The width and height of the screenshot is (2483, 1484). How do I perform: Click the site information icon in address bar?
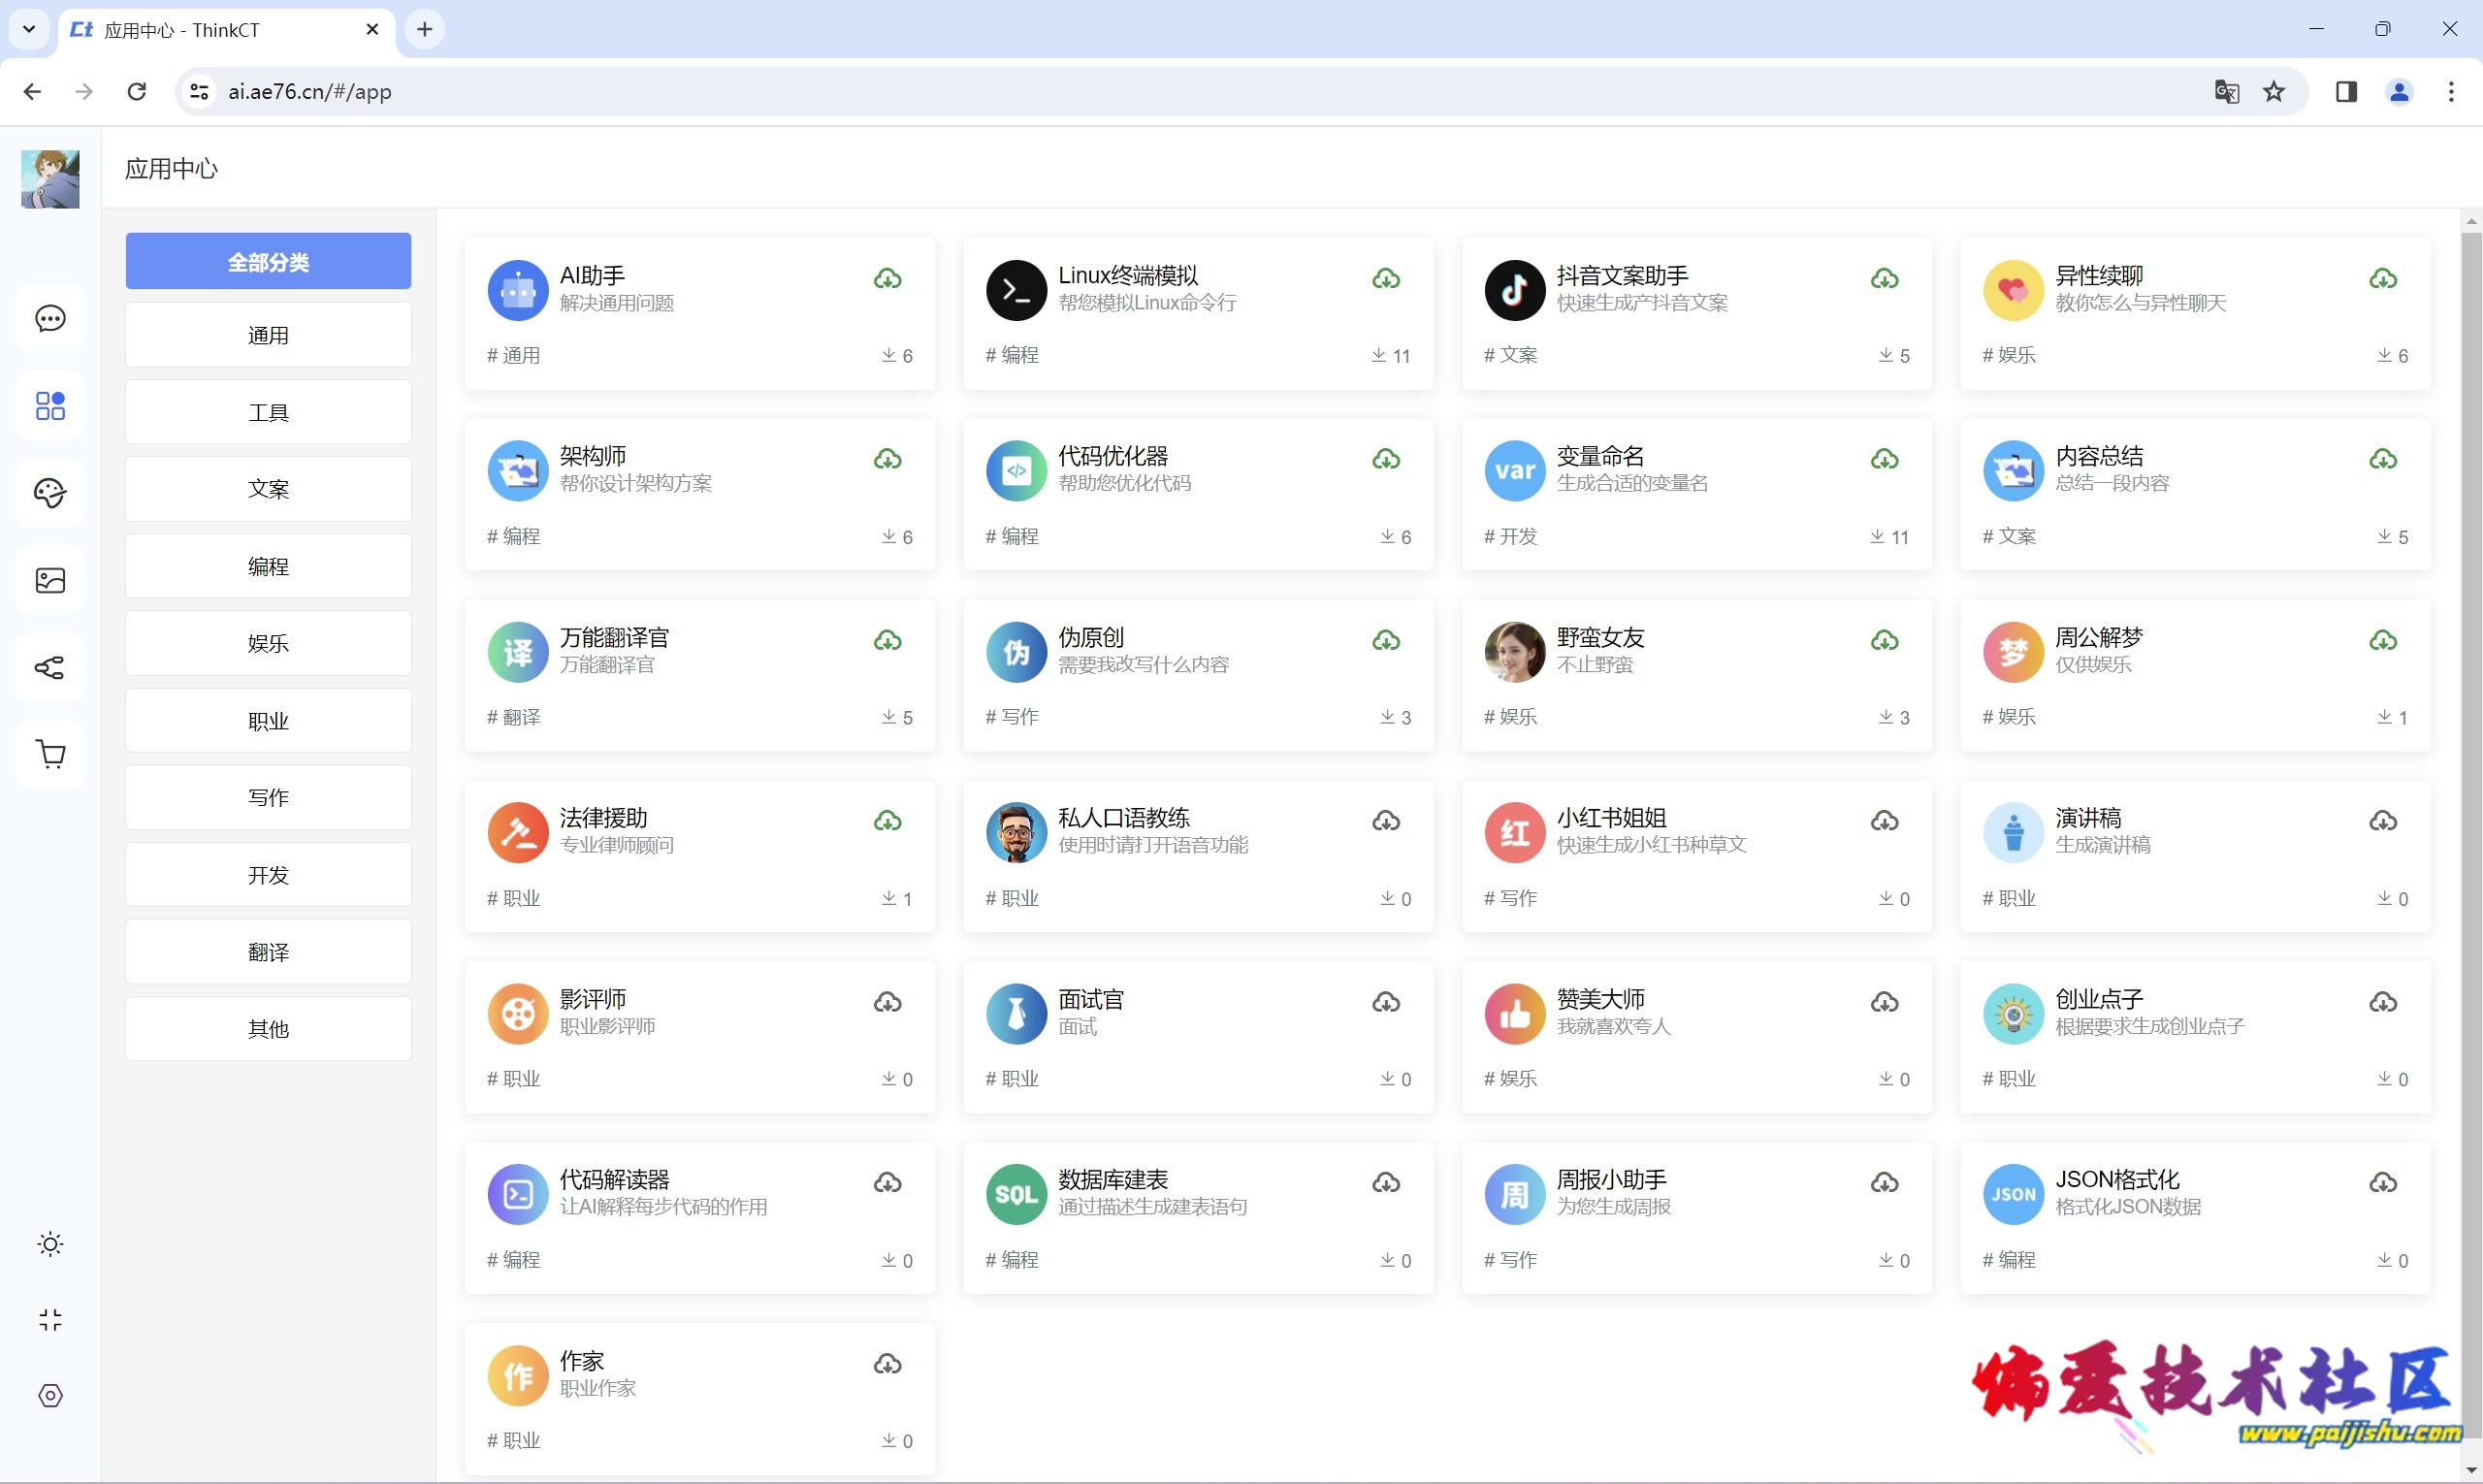pyautogui.click(x=199, y=92)
